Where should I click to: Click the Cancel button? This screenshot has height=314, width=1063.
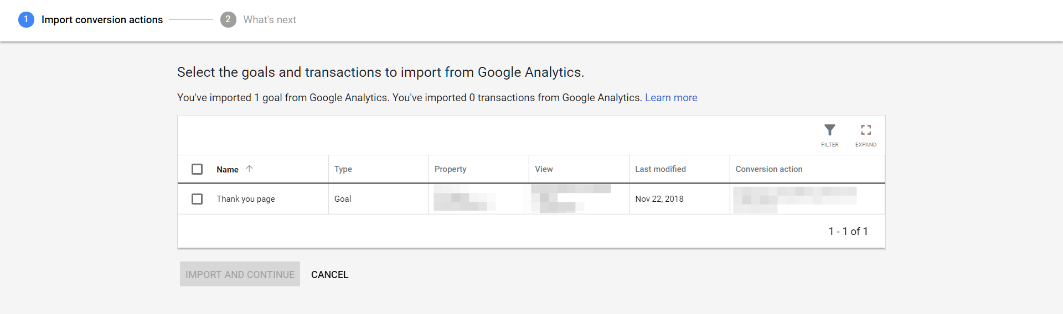pos(329,275)
